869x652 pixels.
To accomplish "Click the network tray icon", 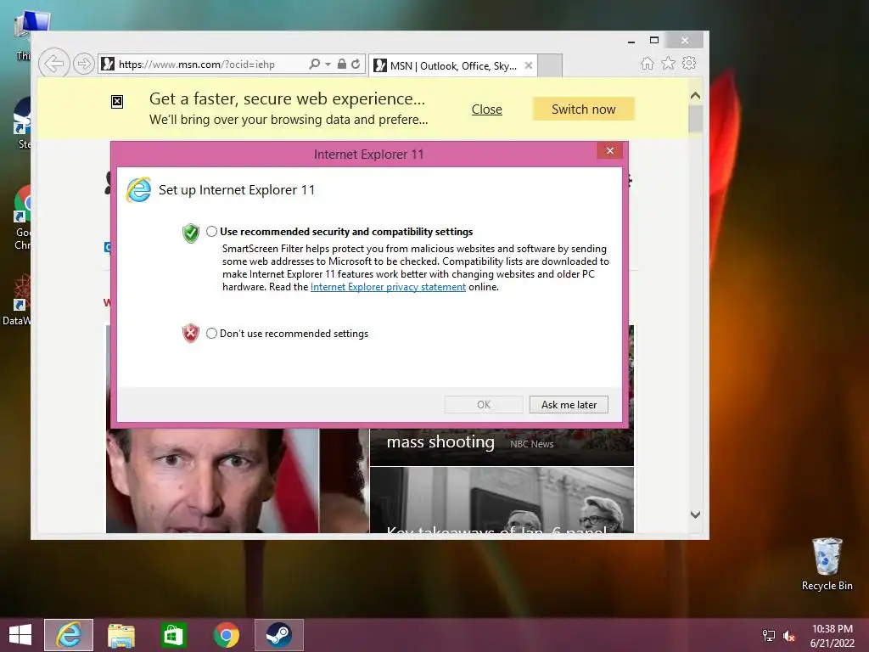I will (x=769, y=636).
